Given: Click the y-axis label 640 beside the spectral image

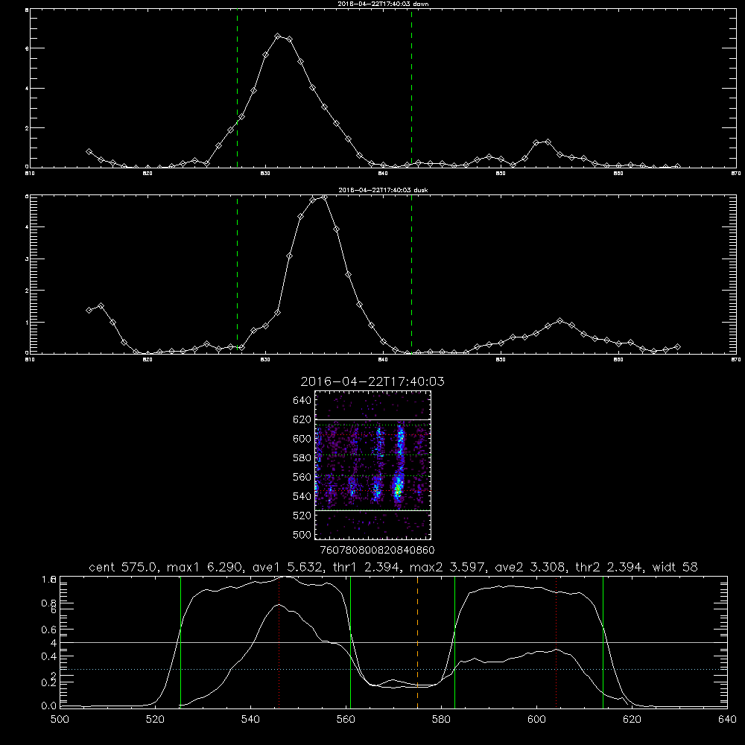Looking at the screenshot, I should coord(302,401).
